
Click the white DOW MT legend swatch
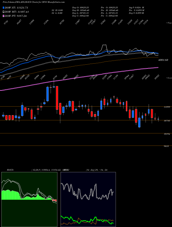(4, 12)
